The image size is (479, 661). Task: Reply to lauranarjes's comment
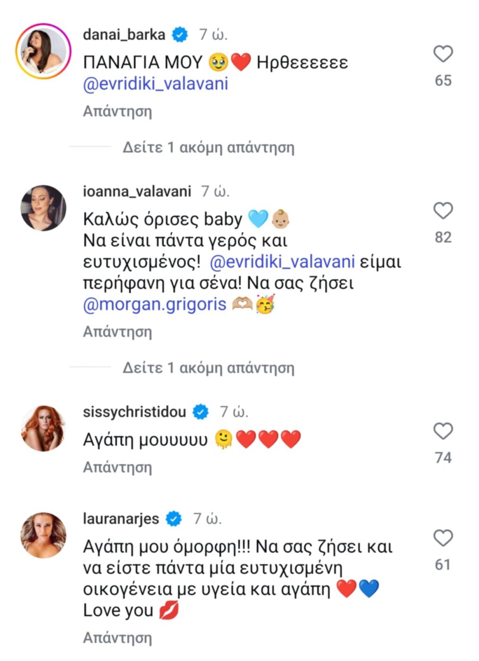[118, 638]
